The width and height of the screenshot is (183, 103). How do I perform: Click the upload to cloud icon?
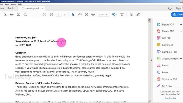point(5,15)
